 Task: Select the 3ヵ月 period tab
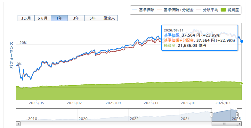[x=26, y=18]
